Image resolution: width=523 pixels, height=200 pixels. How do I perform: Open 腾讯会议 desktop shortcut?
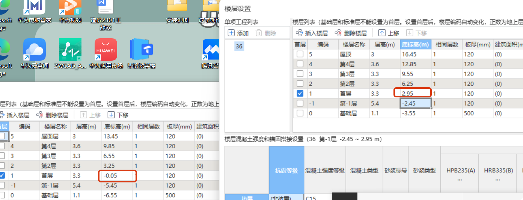click(210, 54)
